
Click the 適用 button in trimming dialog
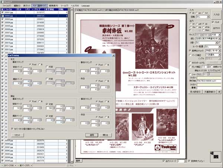coord(92,135)
